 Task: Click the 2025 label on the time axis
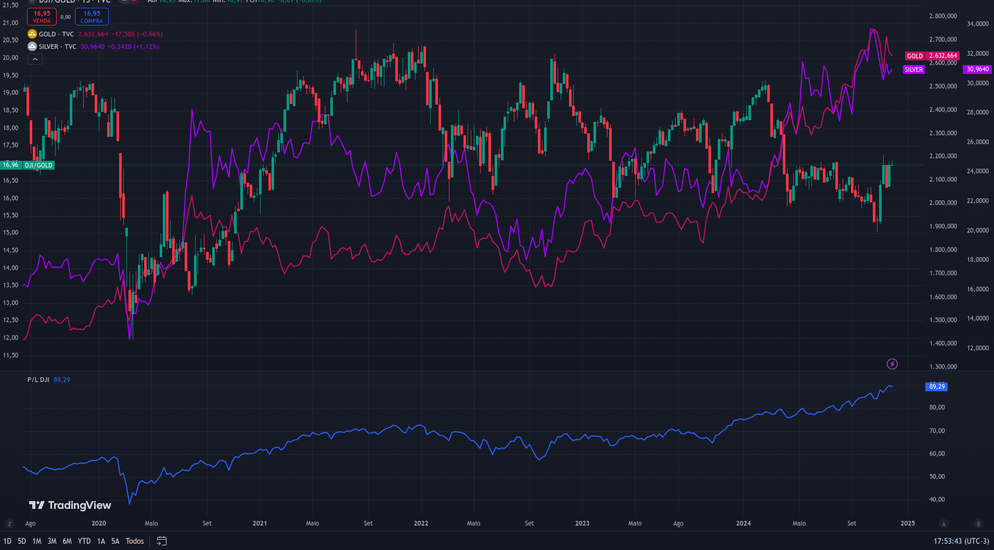tap(908, 523)
